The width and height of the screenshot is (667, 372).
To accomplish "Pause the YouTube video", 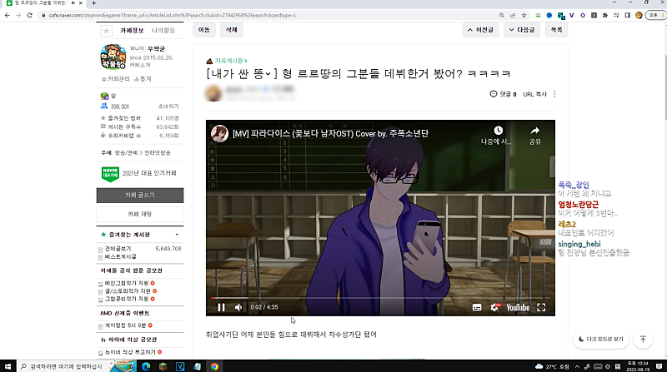I will point(221,307).
